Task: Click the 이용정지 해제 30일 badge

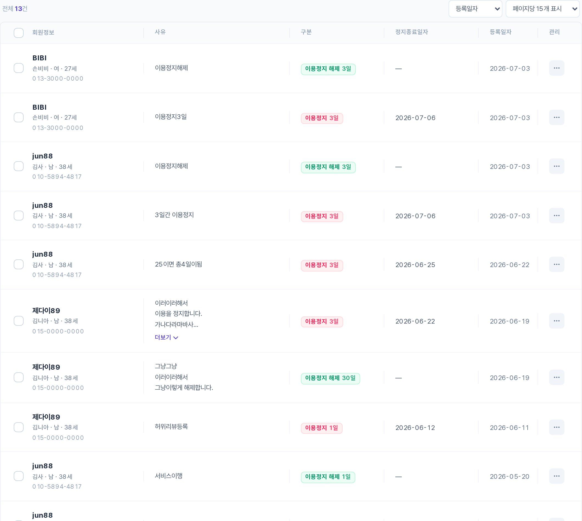Action: tap(331, 378)
